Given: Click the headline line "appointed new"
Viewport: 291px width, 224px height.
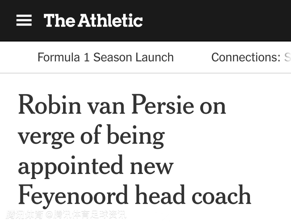Looking at the screenshot, I should 96,166.
